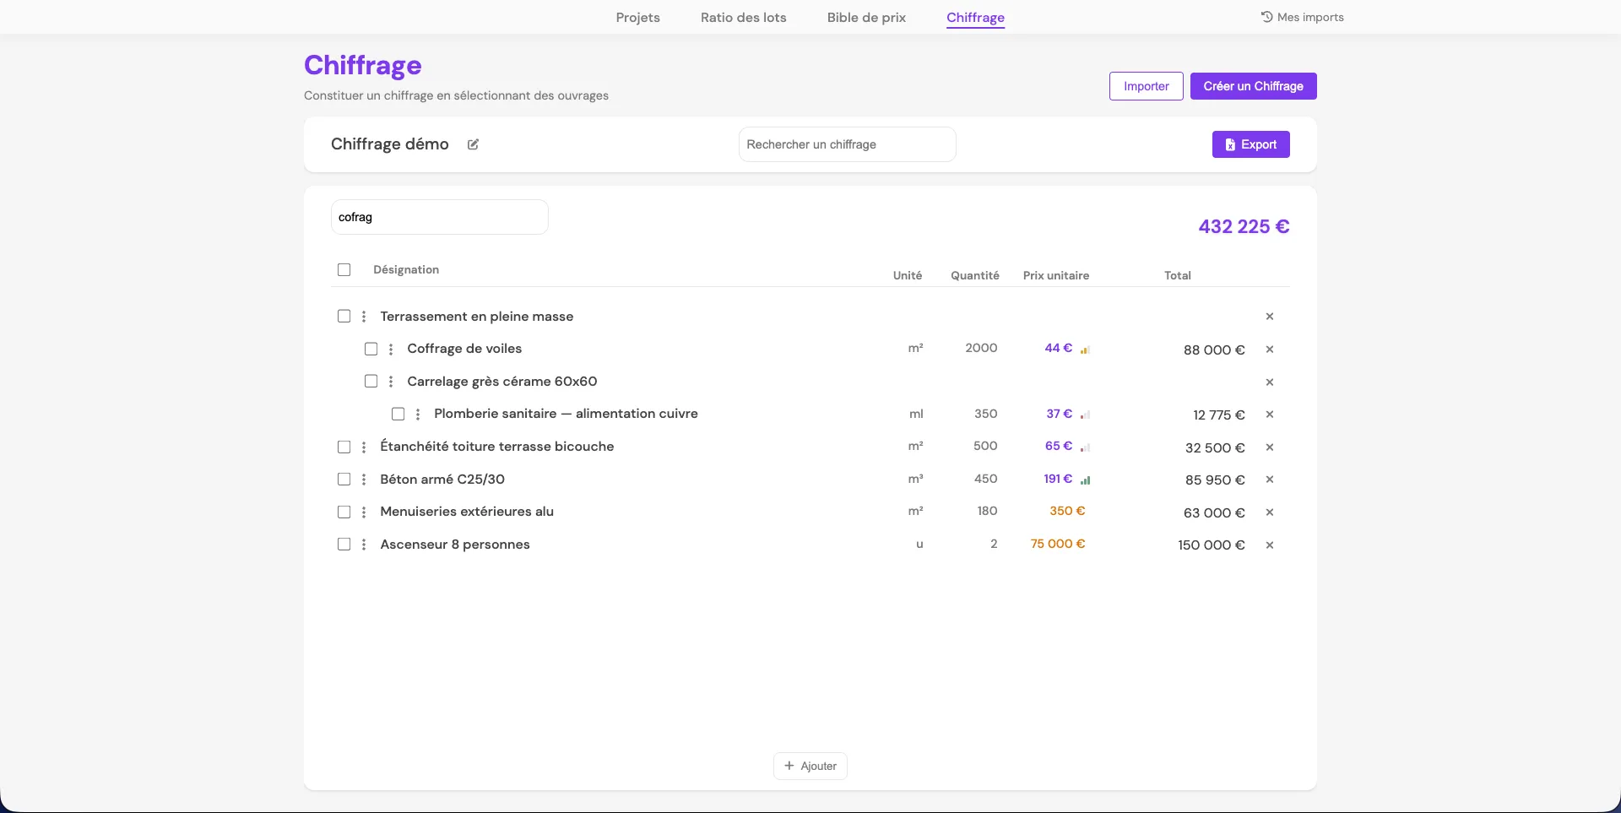The image size is (1621, 813).
Task: Open the kebab menu for Coffrage de voiles
Action: (x=391, y=350)
